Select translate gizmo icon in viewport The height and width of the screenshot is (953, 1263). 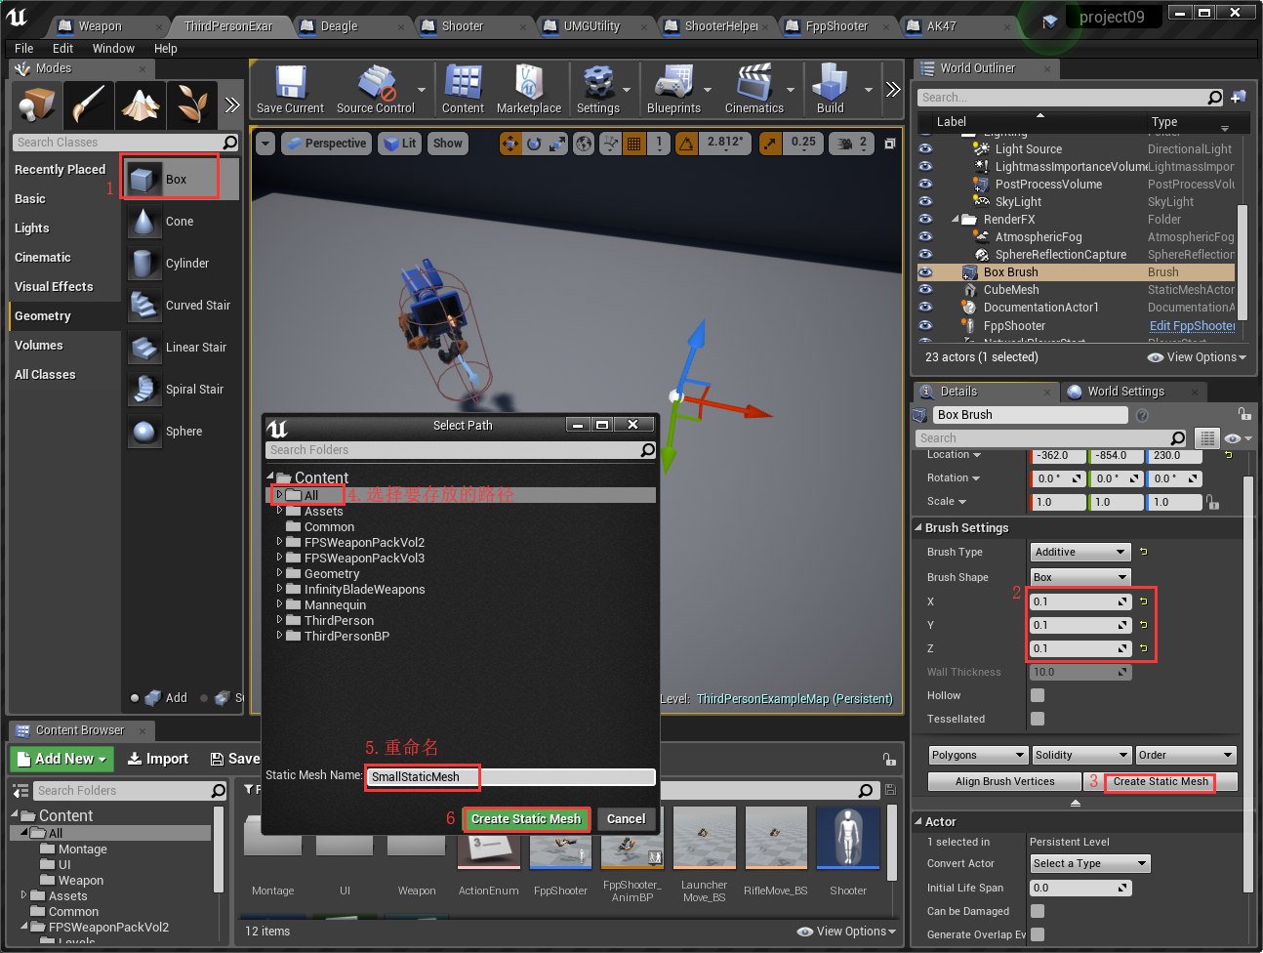[510, 144]
